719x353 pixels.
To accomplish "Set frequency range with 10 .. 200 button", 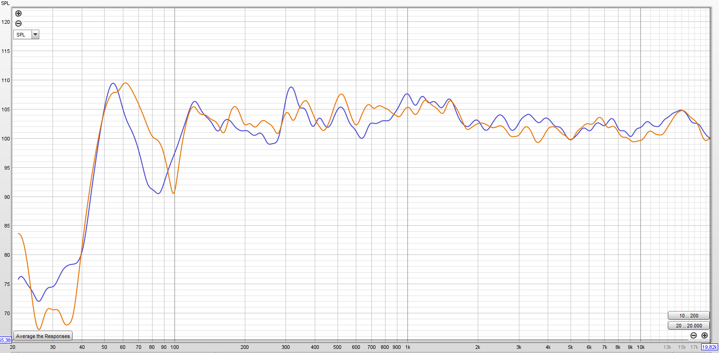I will click(688, 316).
